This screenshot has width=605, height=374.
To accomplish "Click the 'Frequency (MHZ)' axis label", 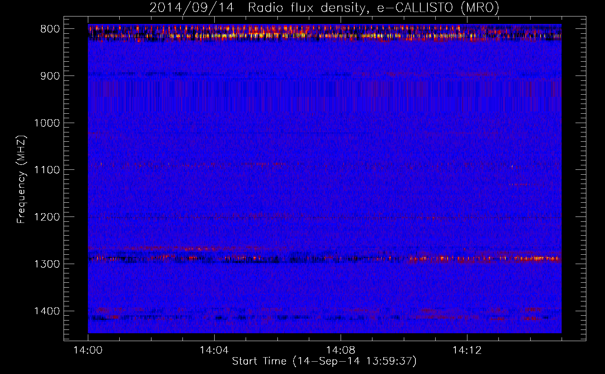I will coord(22,180).
